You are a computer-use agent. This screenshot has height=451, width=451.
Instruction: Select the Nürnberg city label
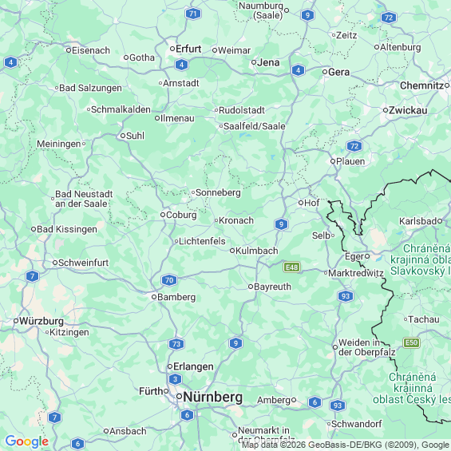(x=213, y=398)
